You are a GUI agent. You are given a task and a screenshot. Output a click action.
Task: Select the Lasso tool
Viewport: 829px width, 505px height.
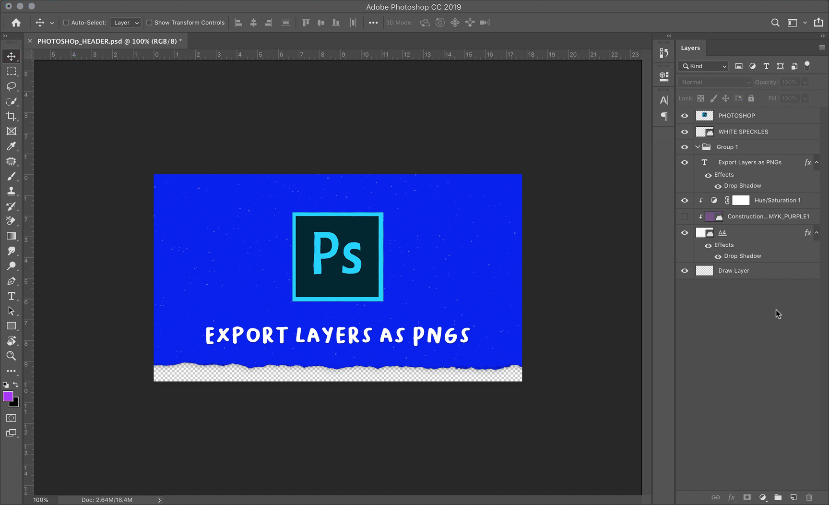(x=11, y=86)
